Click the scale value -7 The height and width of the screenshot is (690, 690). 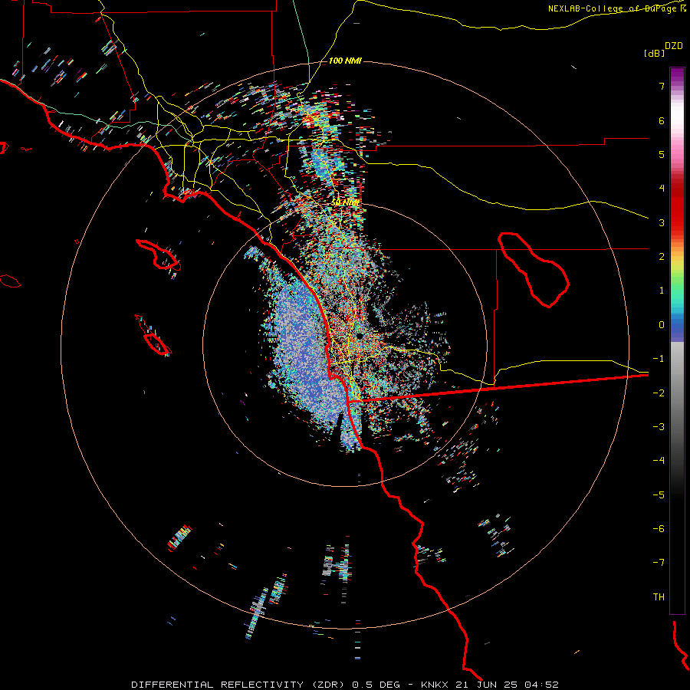pos(659,563)
